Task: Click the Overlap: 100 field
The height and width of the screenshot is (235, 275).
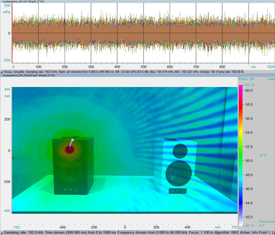Action: 207,72
